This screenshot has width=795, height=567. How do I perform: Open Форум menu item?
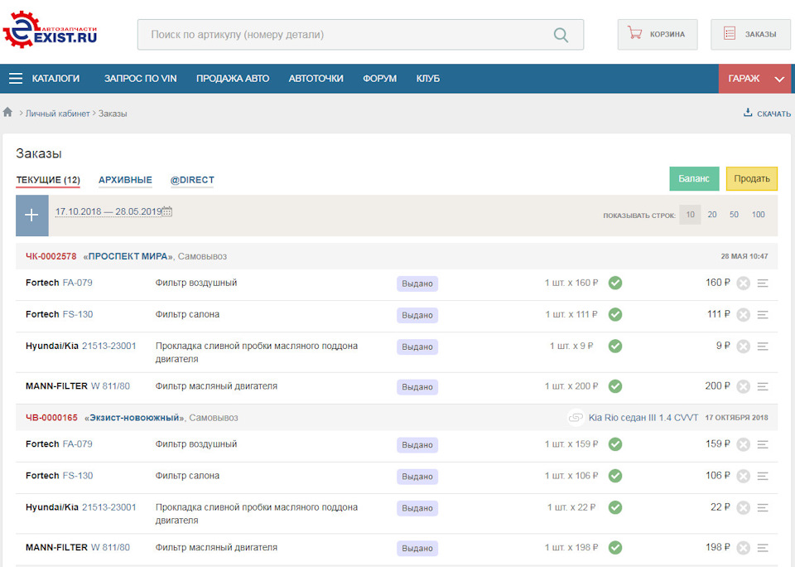click(x=380, y=79)
